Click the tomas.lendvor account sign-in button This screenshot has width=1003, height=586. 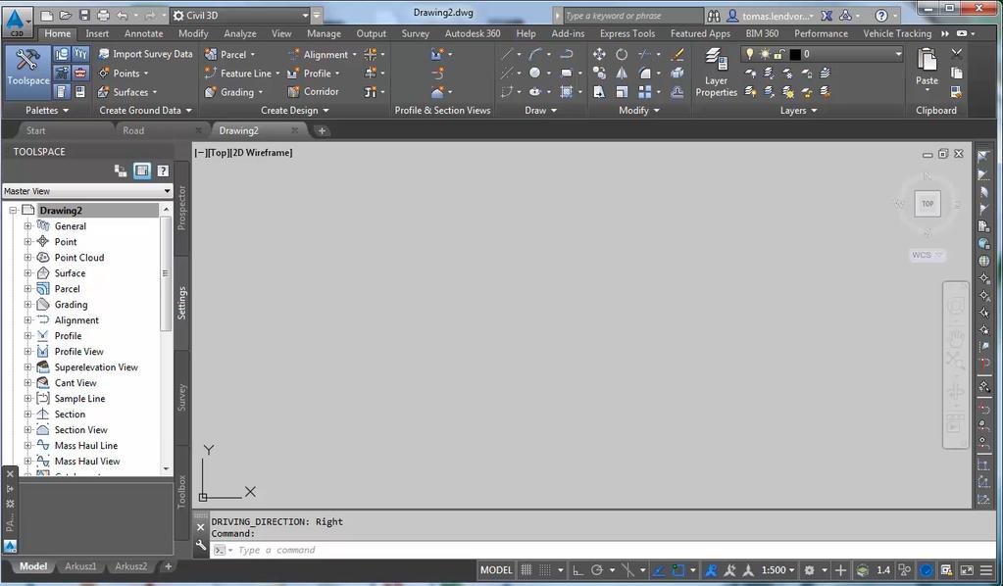[771, 16]
